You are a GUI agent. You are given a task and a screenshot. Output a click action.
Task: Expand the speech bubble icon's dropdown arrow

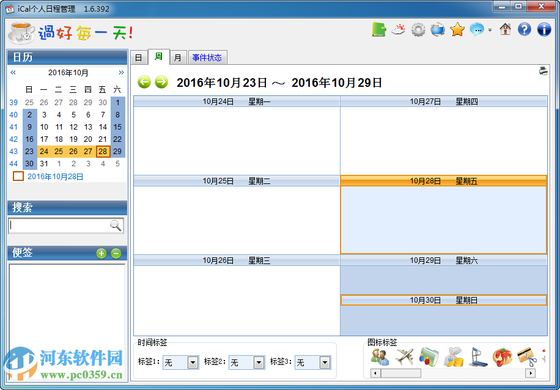490,29
